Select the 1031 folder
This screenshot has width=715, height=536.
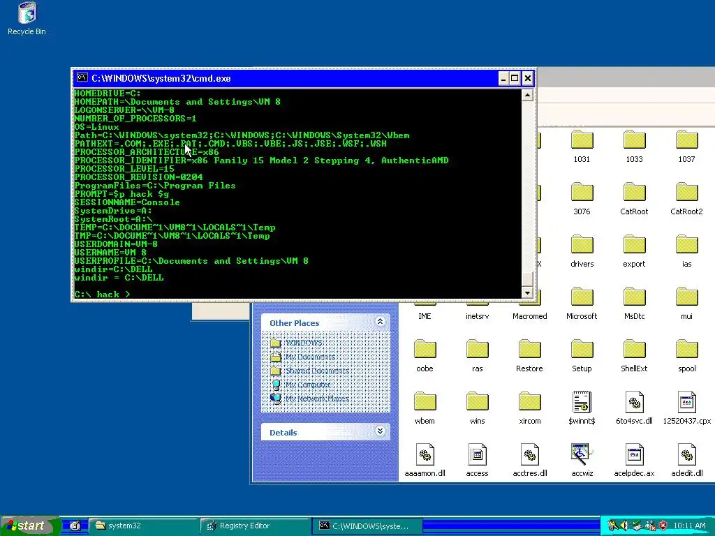coord(582,146)
